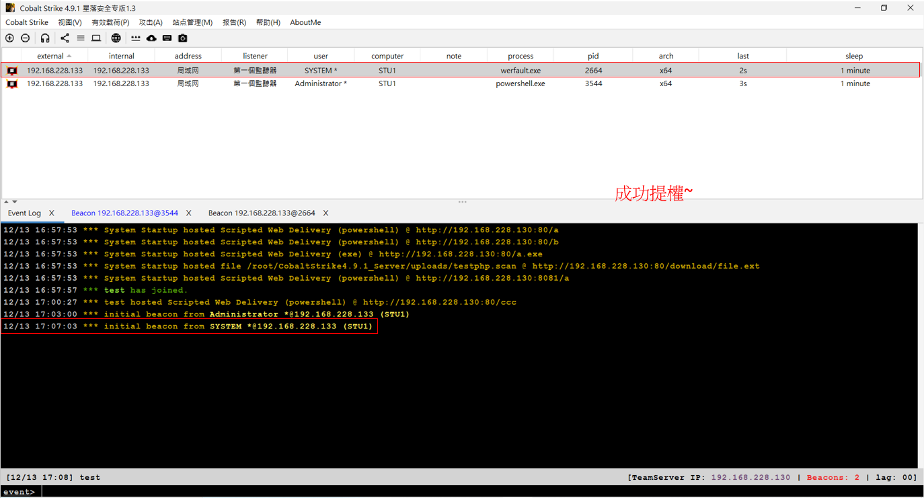Sort by the last column header

pyautogui.click(x=743, y=56)
